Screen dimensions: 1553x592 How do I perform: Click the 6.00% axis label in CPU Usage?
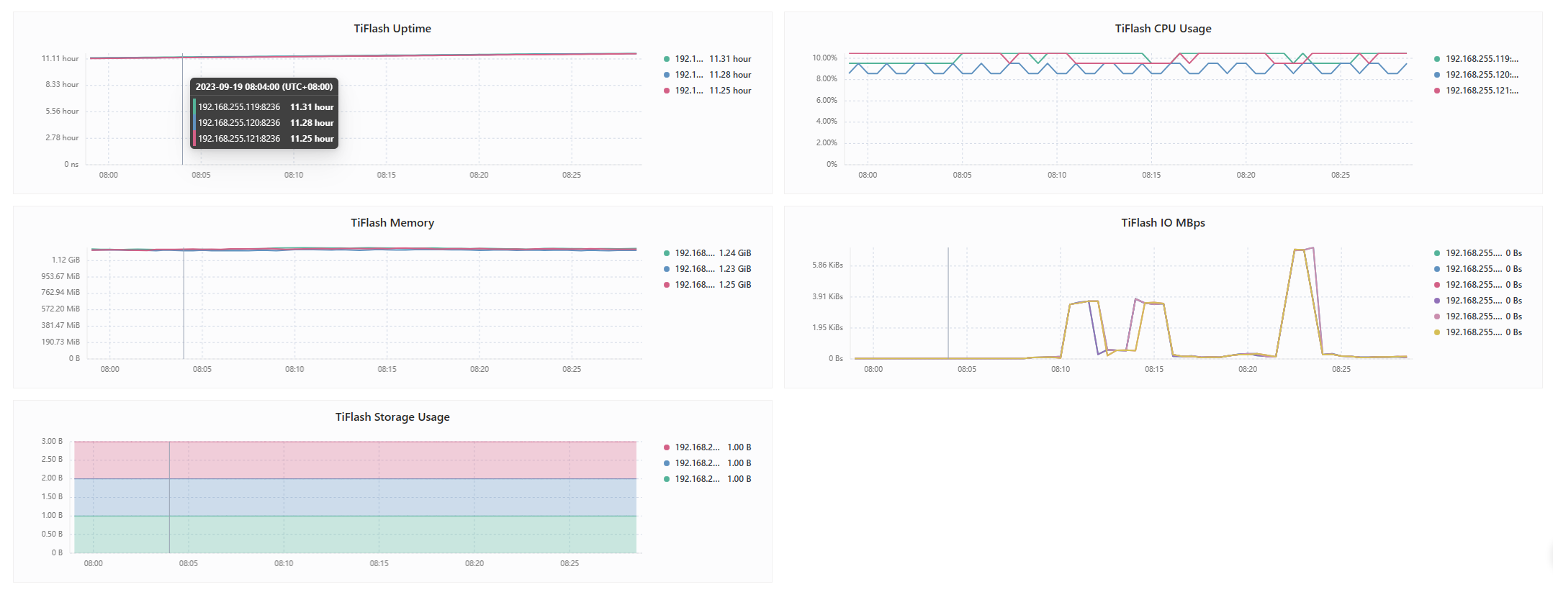tap(827, 101)
